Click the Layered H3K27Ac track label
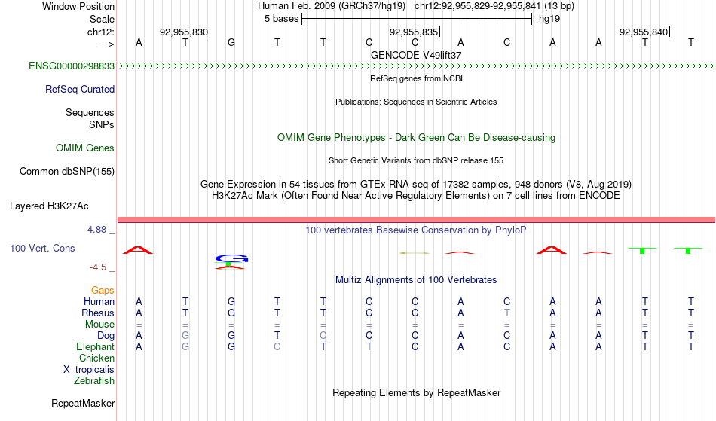The image size is (716, 421). click(x=49, y=206)
